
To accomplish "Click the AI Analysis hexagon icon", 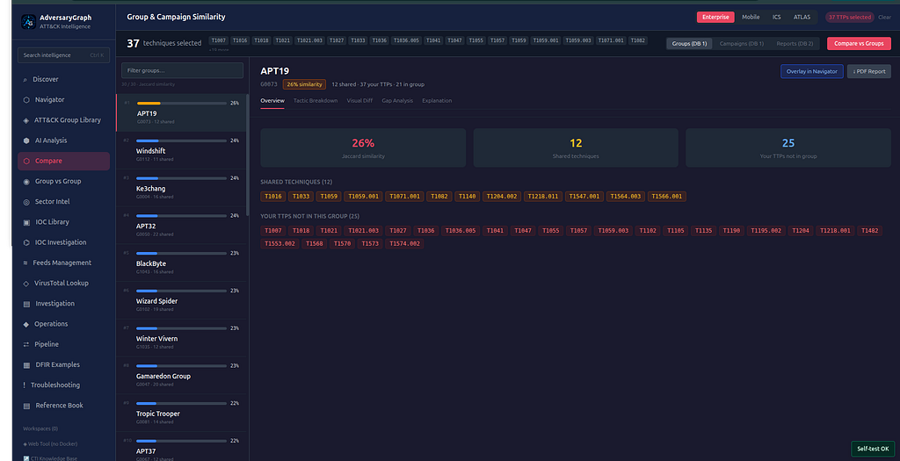I will [x=25, y=140].
